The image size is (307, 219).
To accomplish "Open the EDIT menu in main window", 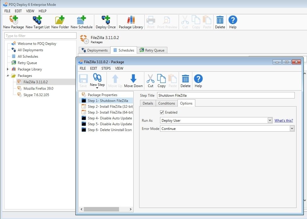I will (x=18, y=11).
